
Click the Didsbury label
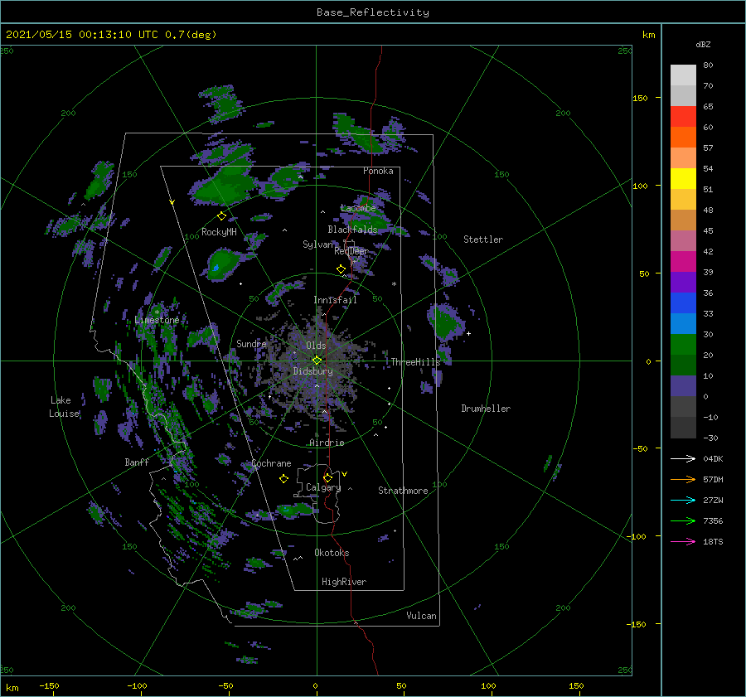(312, 371)
